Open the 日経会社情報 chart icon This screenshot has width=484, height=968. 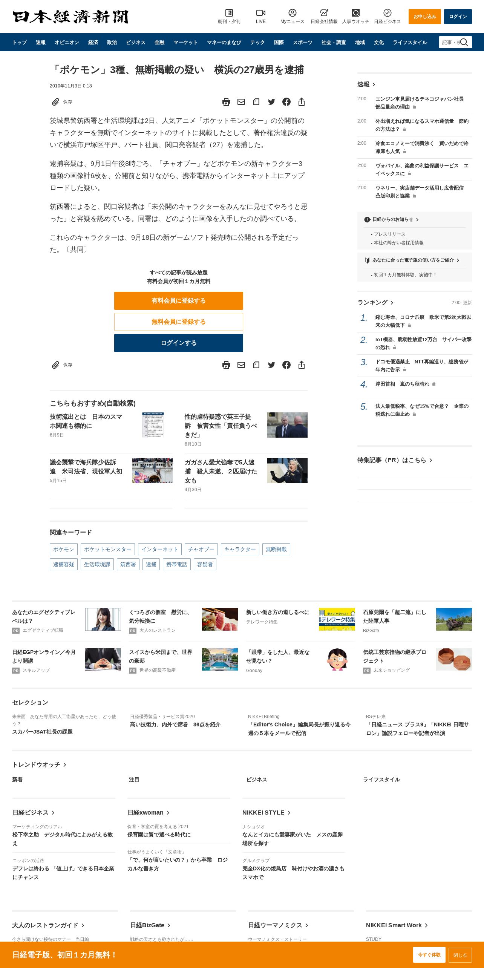(x=324, y=13)
